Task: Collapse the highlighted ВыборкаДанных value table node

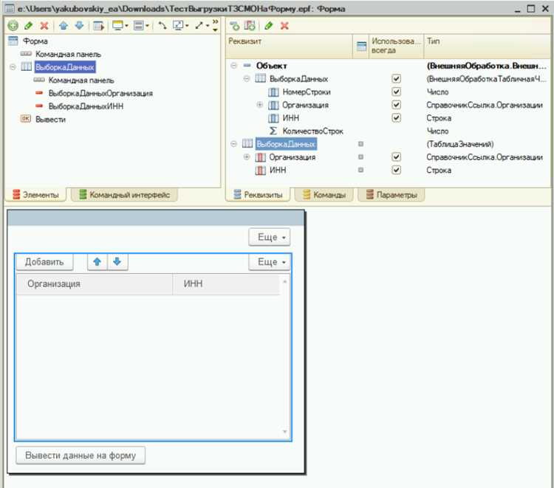Action: (233, 144)
